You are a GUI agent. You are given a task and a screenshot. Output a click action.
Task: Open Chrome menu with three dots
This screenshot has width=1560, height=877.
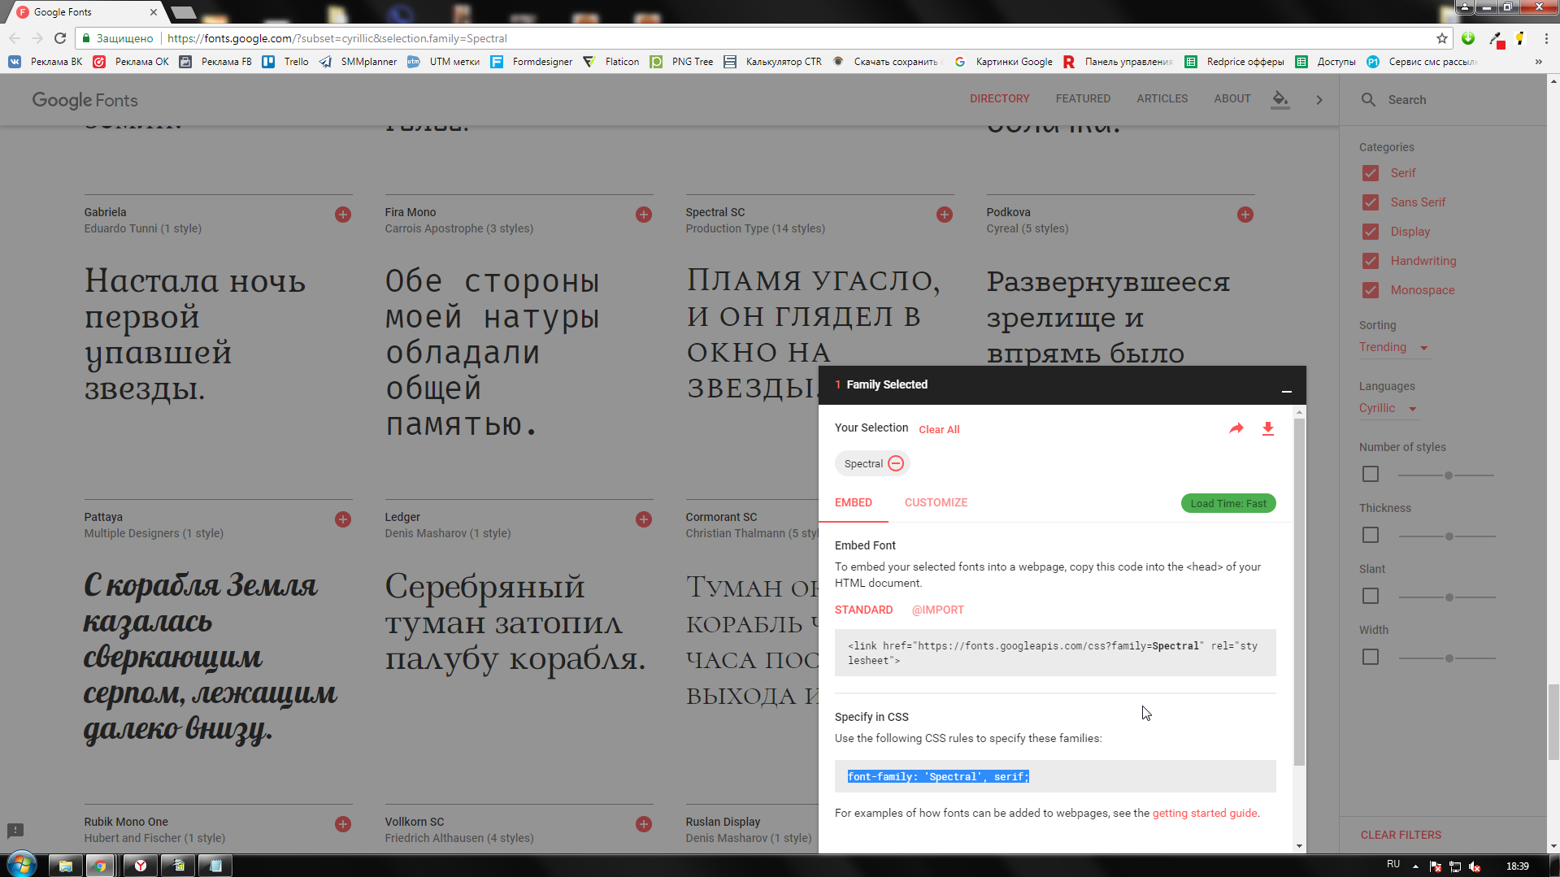tap(1546, 38)
